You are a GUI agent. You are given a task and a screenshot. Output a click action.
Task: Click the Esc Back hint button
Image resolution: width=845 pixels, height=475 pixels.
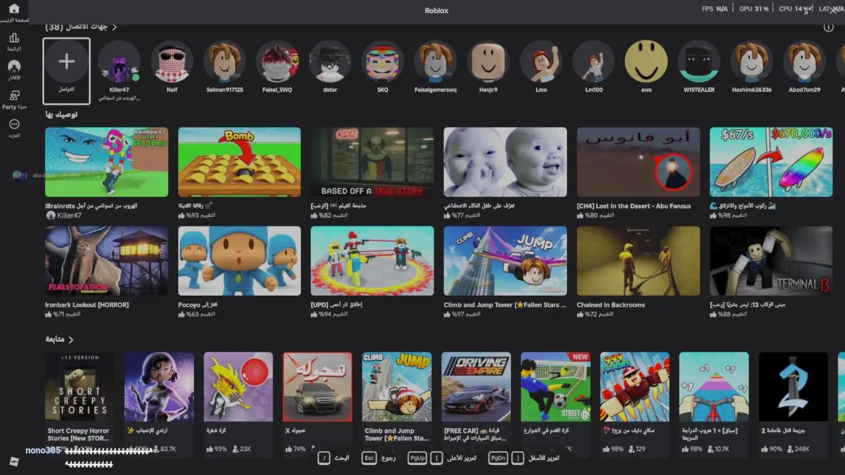click(x=370, y=458)
